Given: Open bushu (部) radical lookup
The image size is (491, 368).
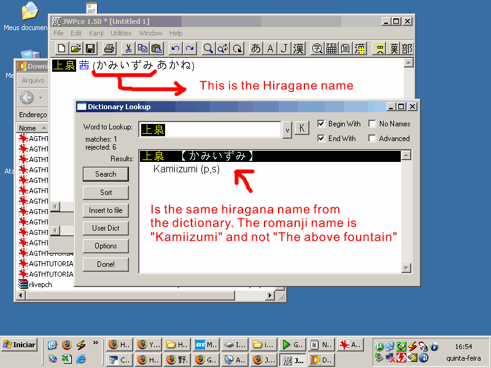Looking at the screenshot, I should coord(407,48).
